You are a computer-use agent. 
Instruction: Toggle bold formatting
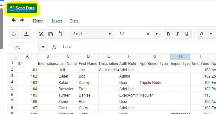click(x=168, y=34)
